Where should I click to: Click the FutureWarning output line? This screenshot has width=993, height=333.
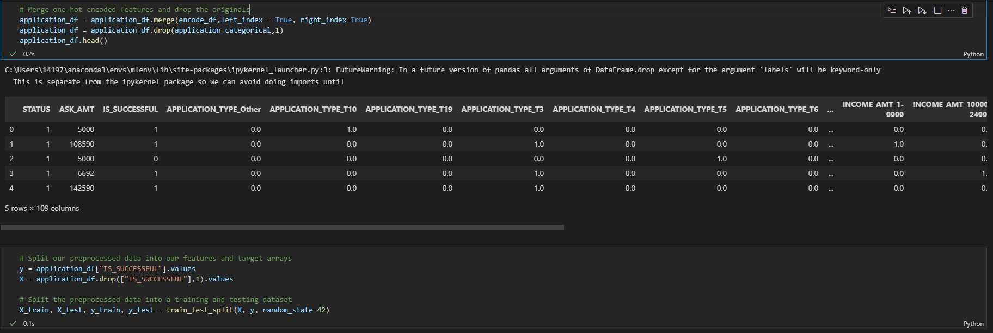tap(442, 70)
